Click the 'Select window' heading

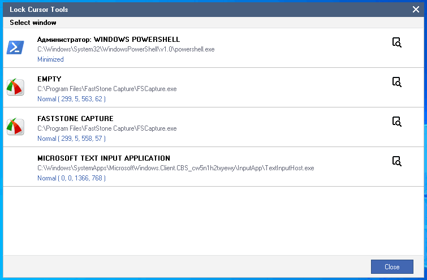pos(33,23)
